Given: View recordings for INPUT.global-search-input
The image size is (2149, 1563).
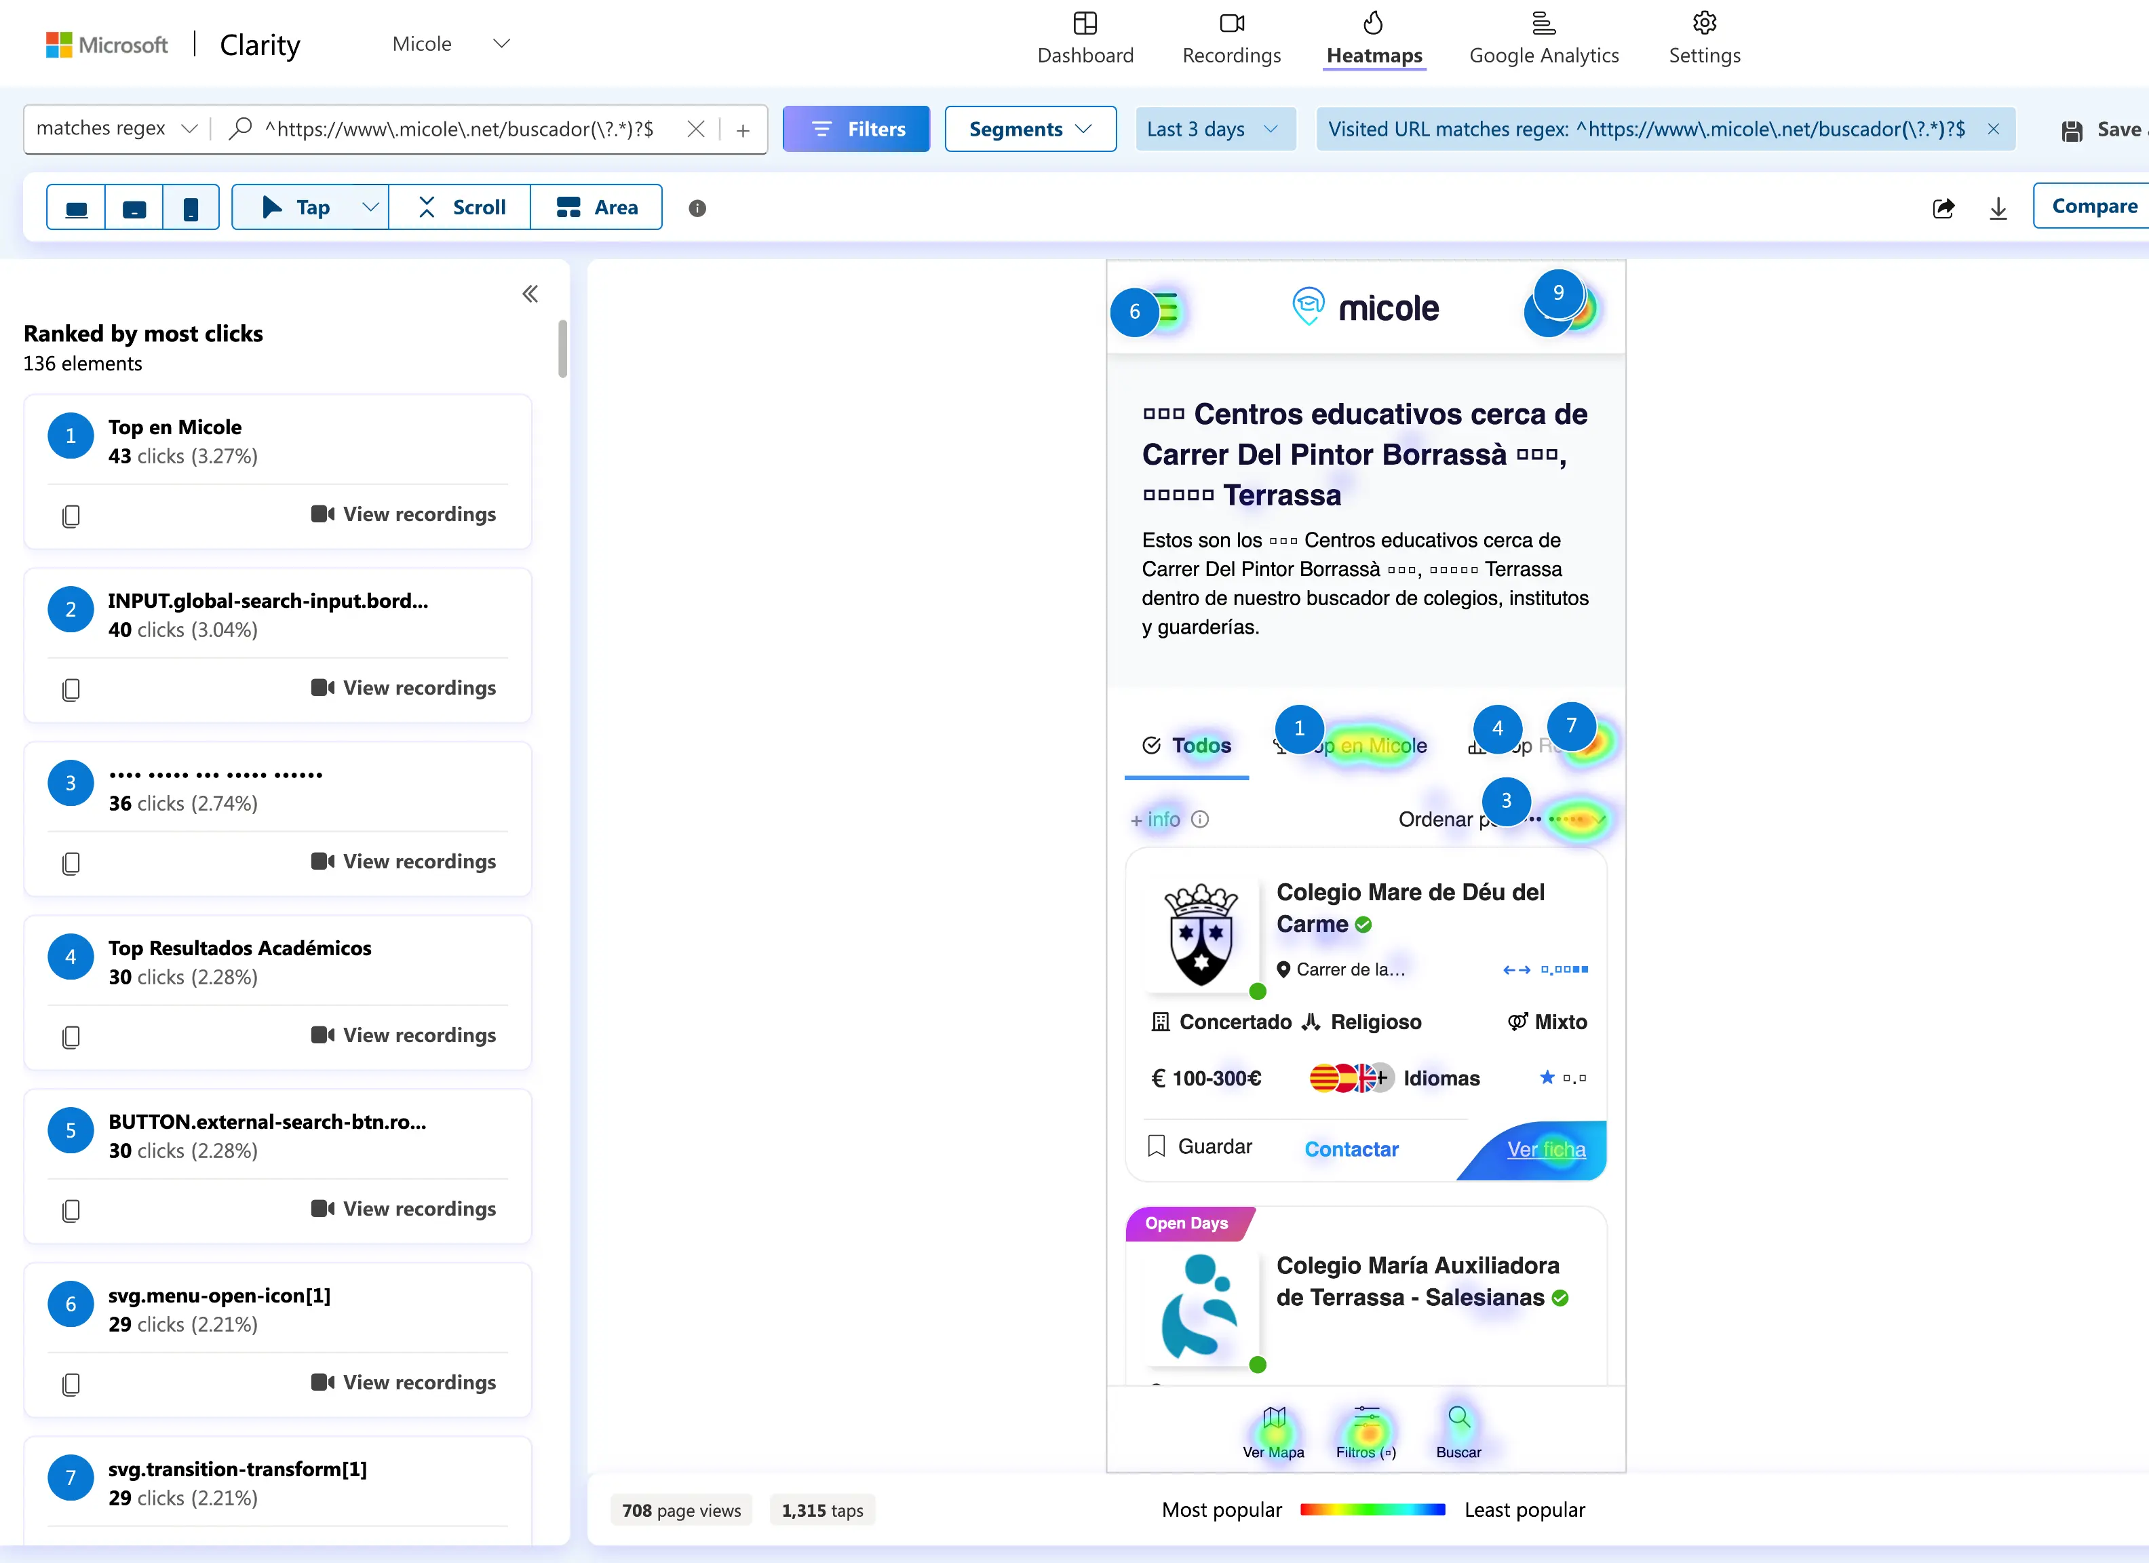Looking at the screenshot, I should tap(404, 687).
